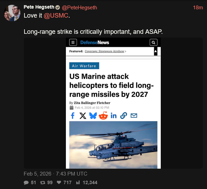This screenshot has height=189, width=207.
Task: Open Coverage: Singapore Airshow link
Action: point(105,51)
